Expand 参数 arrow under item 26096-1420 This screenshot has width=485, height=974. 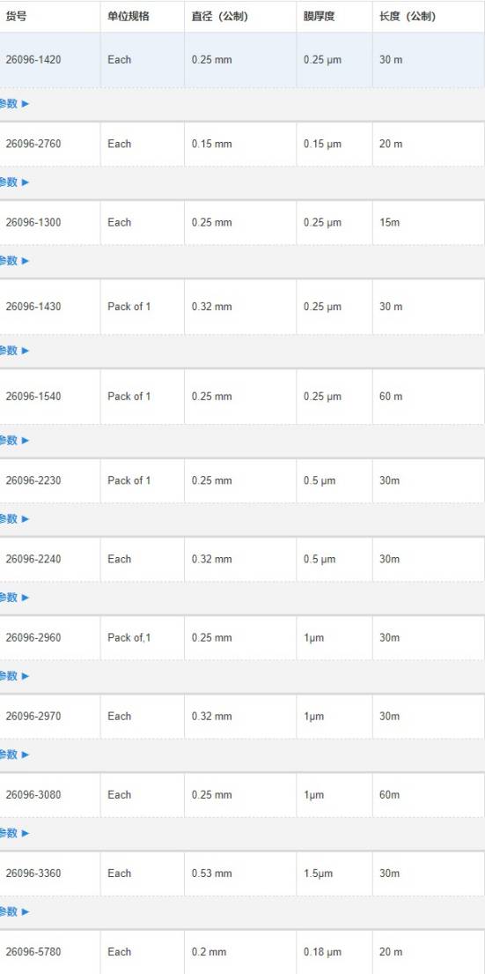coord(14,104)
